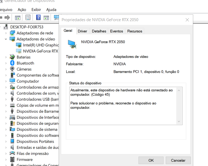Open the Arquivo menu
The image size is (208, 166).
click(6, 10)
